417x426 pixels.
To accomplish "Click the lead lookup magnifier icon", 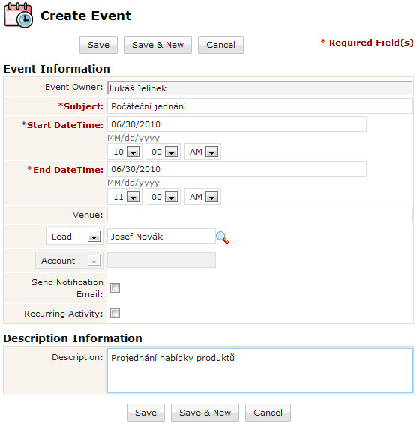I will coord(222,237).
